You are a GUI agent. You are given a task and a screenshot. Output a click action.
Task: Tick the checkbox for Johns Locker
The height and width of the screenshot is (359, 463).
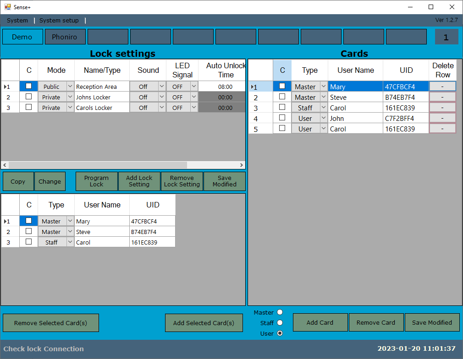coord(29,97)
